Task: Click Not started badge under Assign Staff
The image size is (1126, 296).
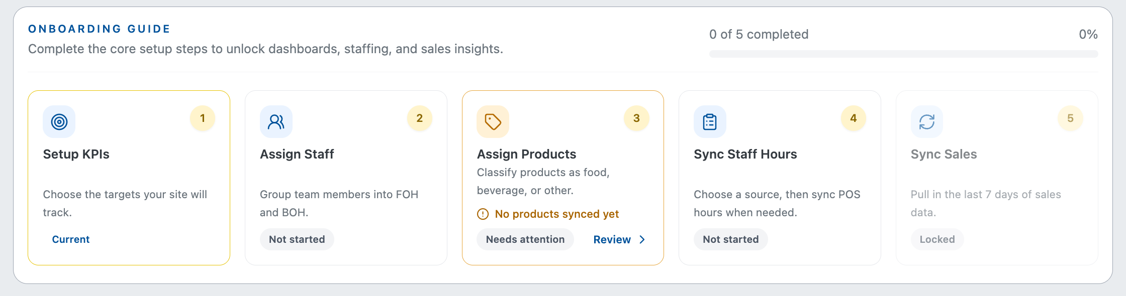Action: pyautogui.click(x=297, y=240)
